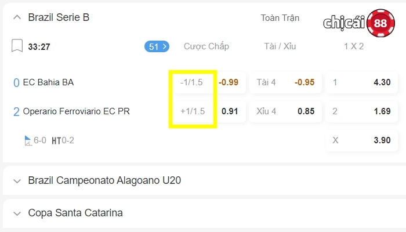Pick 1X2 home win at 4.30
Screen dimensions: 406x232
[x=361, y=82]
